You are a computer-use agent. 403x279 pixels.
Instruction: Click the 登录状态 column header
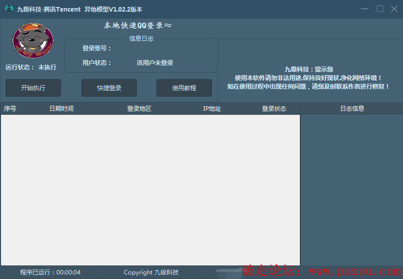point(274,109)
